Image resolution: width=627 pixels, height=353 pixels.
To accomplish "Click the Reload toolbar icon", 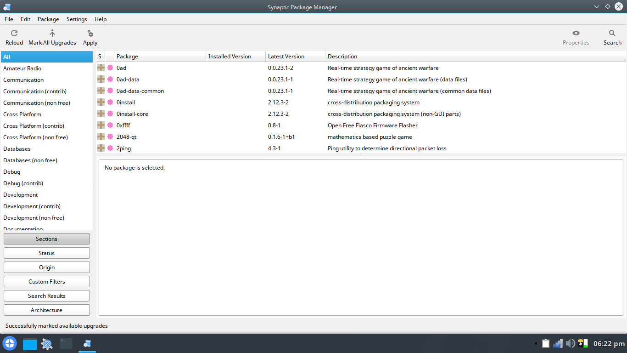I will (x=14, y=33).
